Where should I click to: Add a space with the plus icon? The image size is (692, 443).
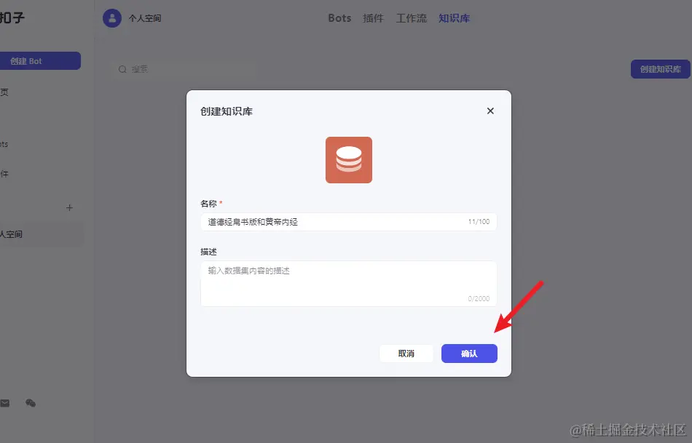coord(69,207)
